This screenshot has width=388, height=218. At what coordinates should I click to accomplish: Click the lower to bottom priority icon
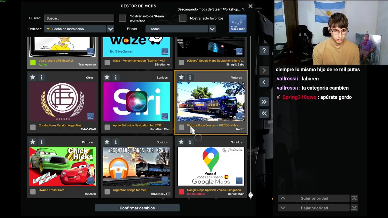point(354,208)
